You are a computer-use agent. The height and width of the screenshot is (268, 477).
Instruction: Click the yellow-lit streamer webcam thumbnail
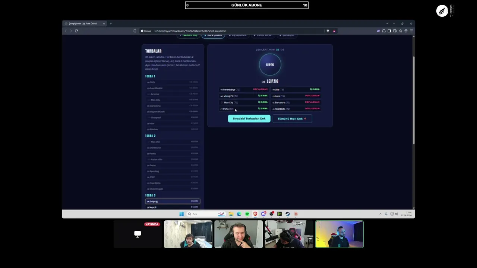click(339, 234)
